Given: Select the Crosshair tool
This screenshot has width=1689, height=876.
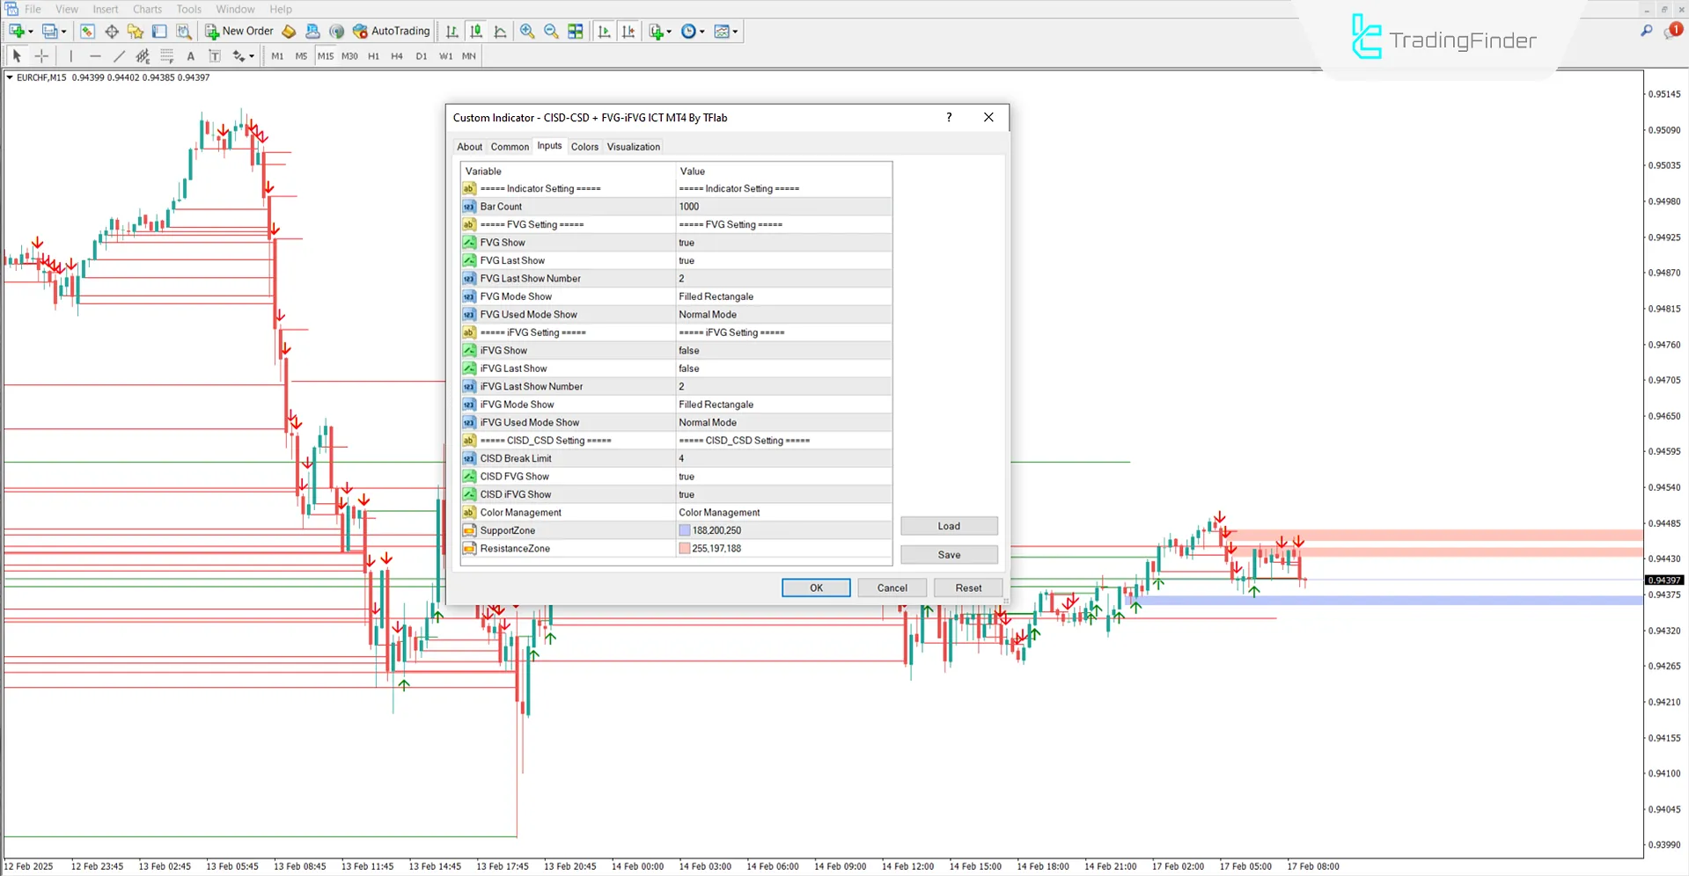Looking at the screenshot, I should [41, 55].
